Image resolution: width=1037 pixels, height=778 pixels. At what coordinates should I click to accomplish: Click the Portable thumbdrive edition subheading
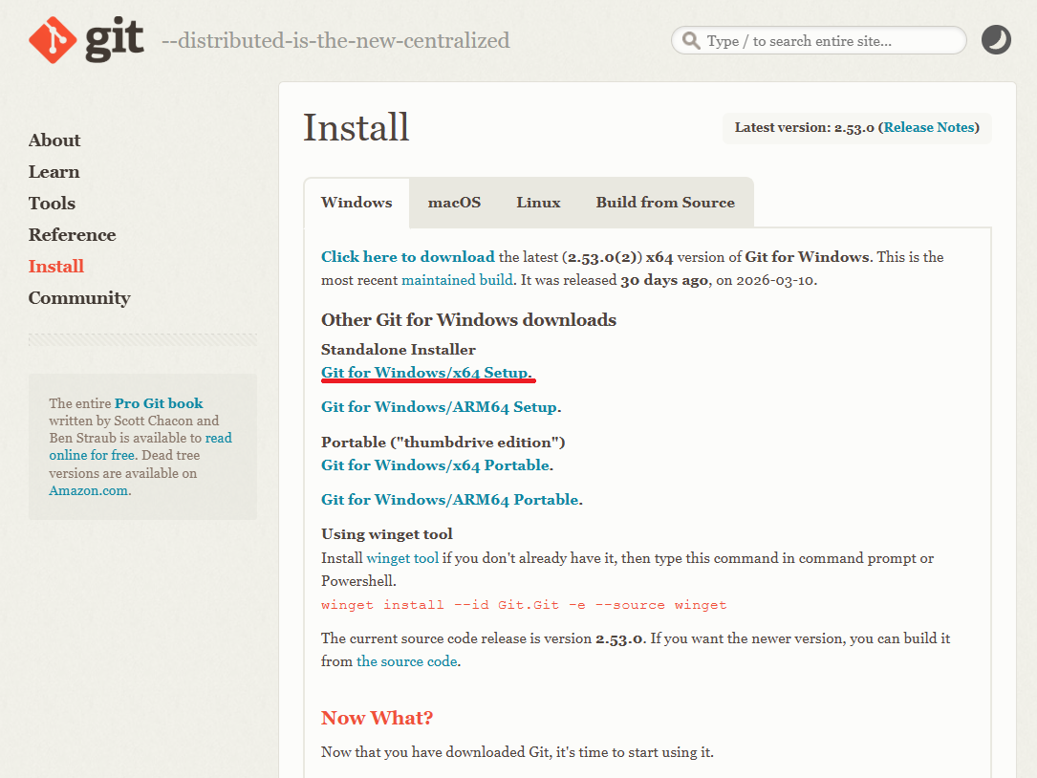coord(443,442)
